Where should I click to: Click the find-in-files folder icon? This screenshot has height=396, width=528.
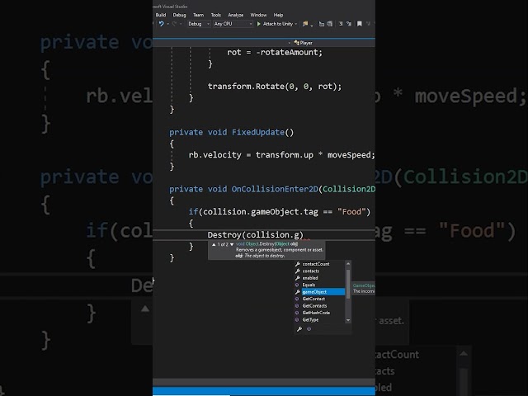[x=305, y=24]
